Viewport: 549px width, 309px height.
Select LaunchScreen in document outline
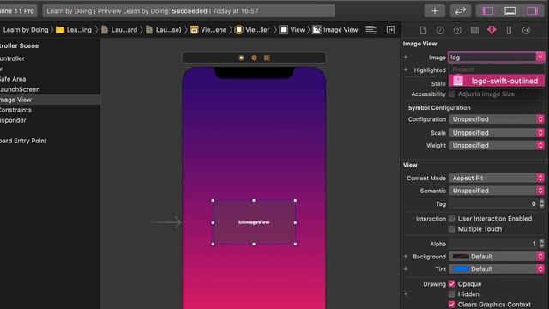pyautogui.click(x=20, y=89)
